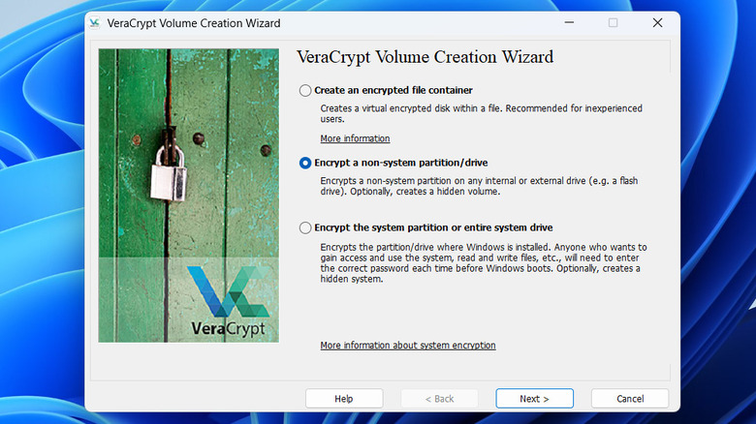The image size is (756, 424).
Task: Cancel the volume creation wizard
Action: tap(630, 399)
